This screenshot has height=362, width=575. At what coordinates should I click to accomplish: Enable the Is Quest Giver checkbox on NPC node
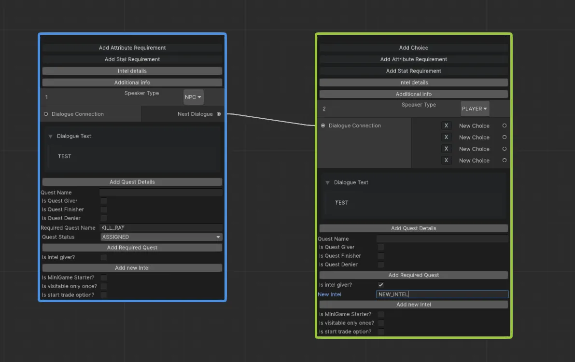pyautogui.click(x=103, y=201)
